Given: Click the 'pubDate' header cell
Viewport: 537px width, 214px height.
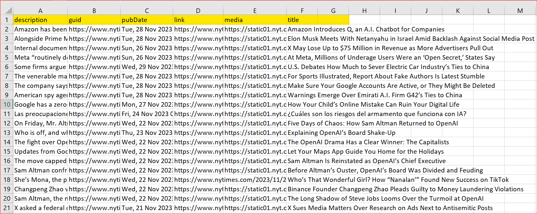Looking at the screenshot, I should pyautogui.click(x=147, y=20).
